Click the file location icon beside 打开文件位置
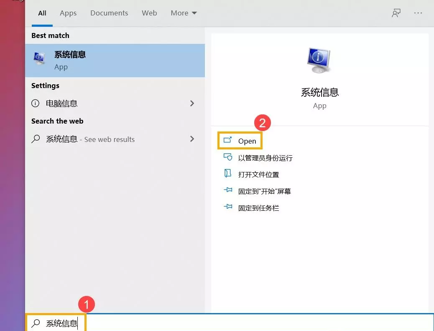The image size is (434, 331). [x=228, y=174]
